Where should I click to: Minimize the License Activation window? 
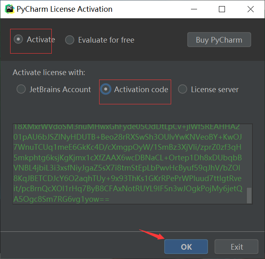[x=194, y=9]
